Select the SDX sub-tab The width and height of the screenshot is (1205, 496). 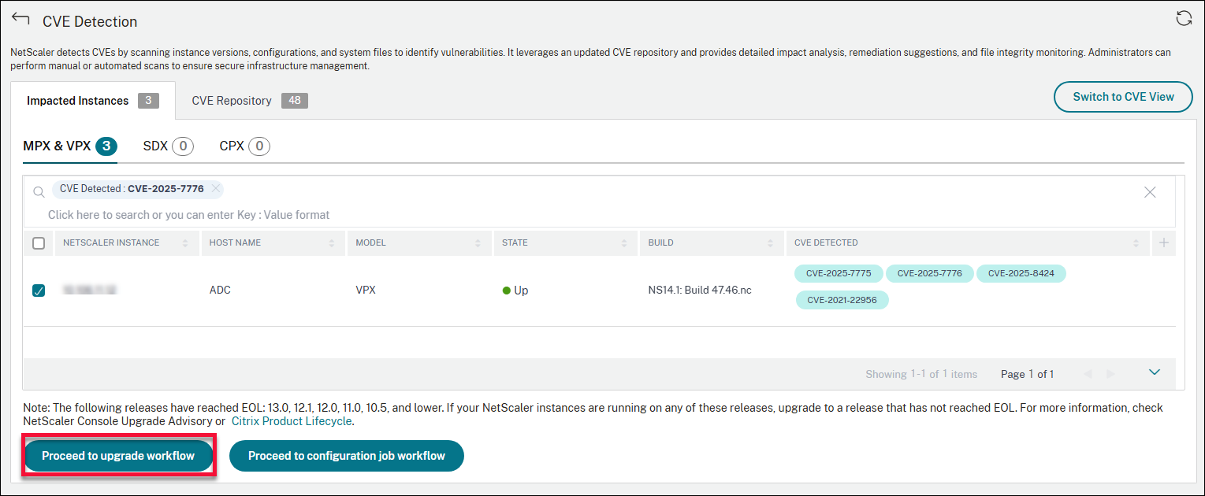tap(168, 146)
